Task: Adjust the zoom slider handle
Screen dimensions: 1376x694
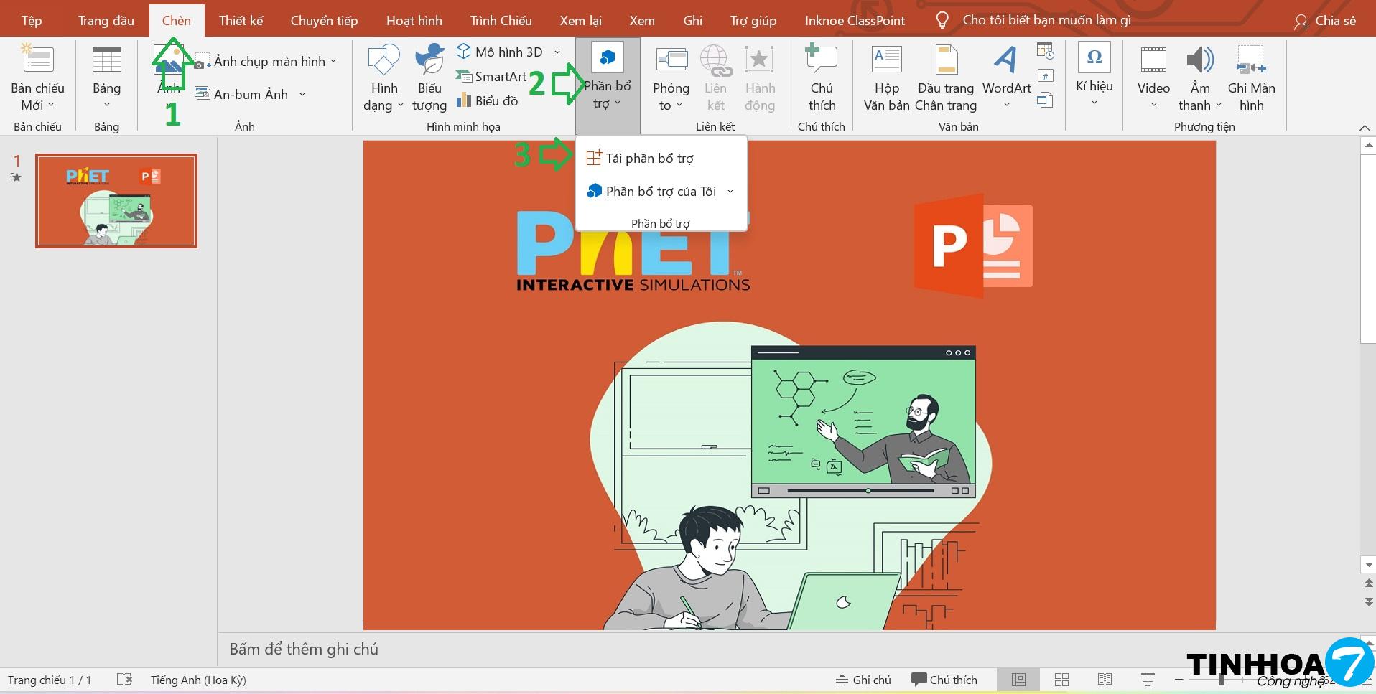Action: pyautogui.click(x=1221, y=680)
